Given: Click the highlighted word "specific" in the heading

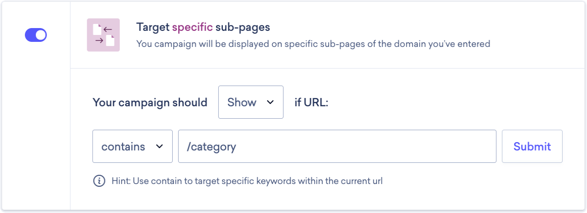Looking at the screenshot, I should [192, 28].
